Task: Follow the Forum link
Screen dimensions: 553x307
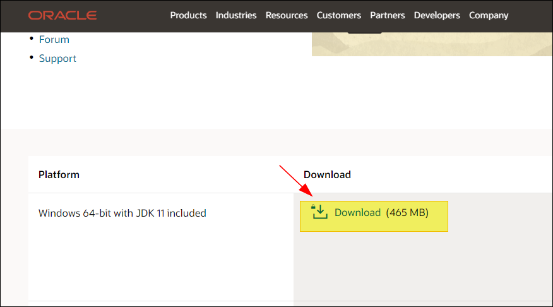Action: click(x=54, y=40)
